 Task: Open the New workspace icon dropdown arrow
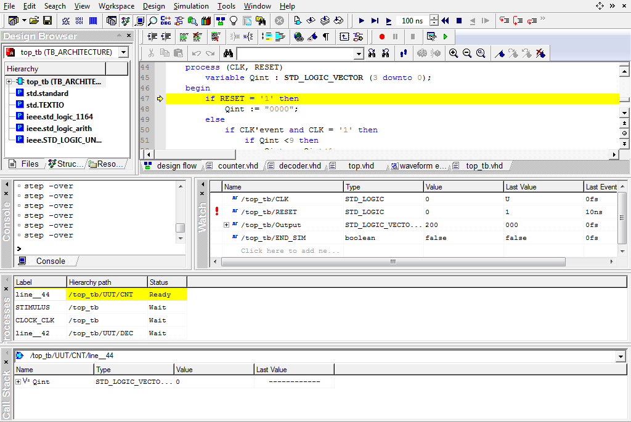24,20
